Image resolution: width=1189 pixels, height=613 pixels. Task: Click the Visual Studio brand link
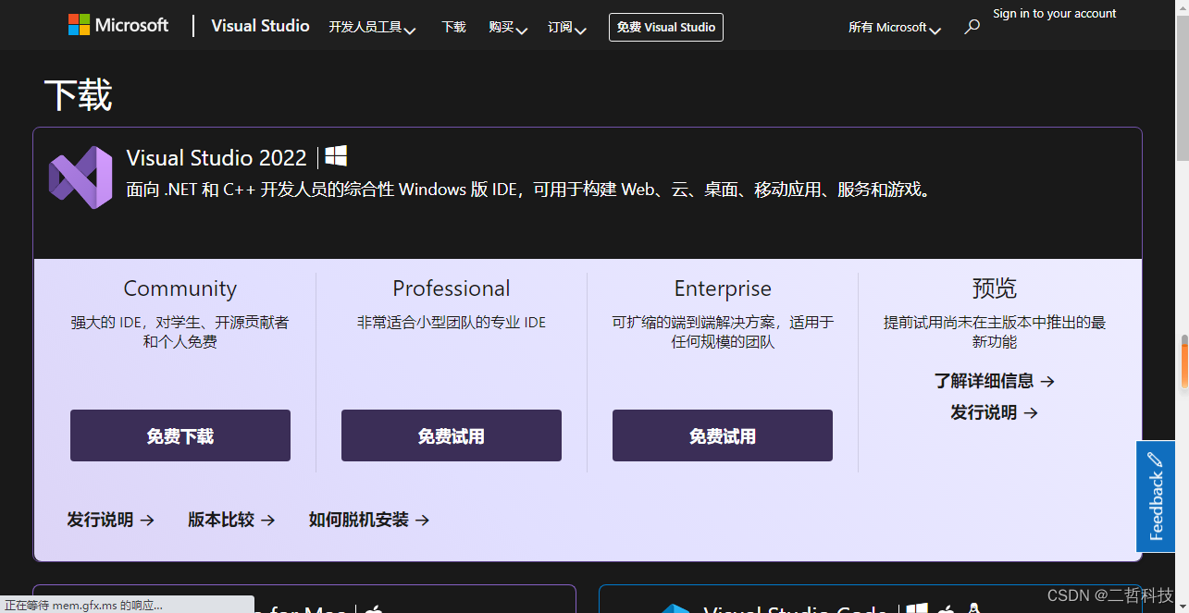click(260, 26)
